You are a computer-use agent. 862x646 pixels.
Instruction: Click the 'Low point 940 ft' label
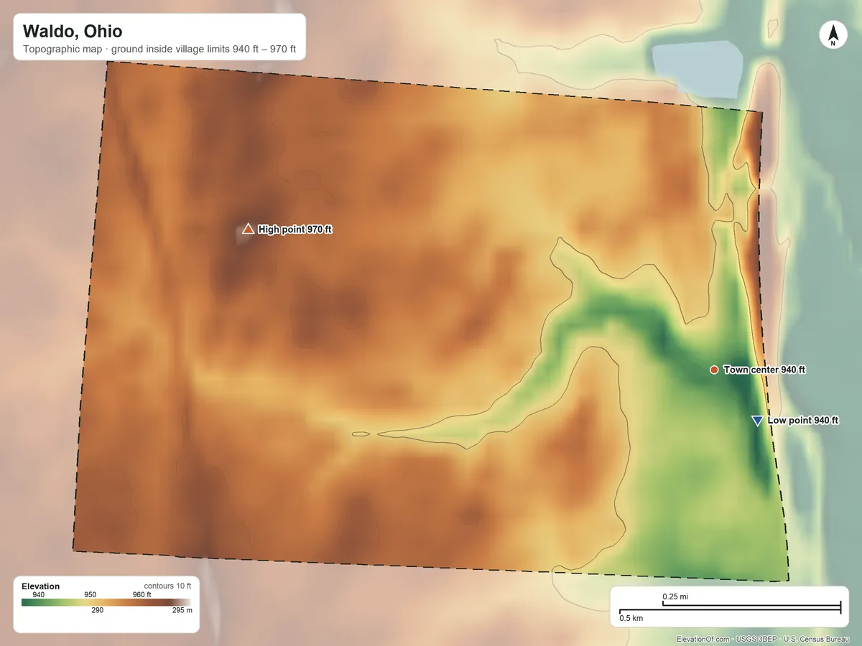803,421
